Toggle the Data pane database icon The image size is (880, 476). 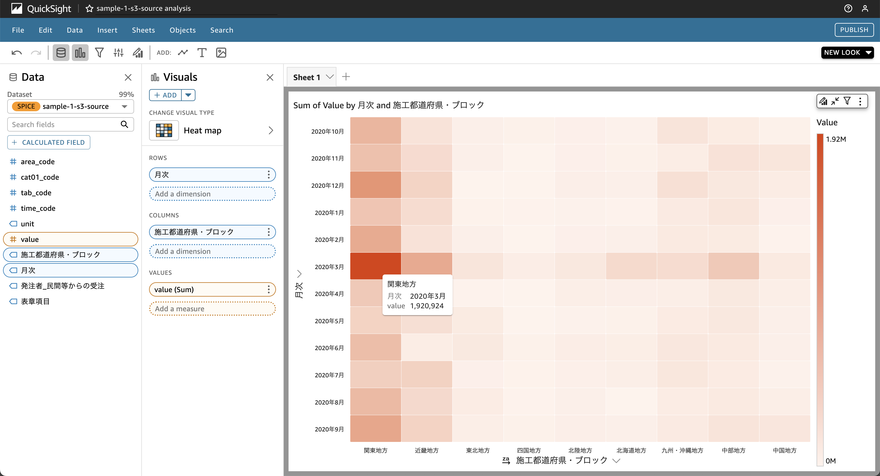point(61,53)
